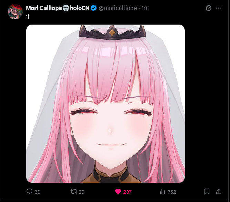
Task: Click the ":}" post text
Action: pyautogui.click(x=28, y=16)
